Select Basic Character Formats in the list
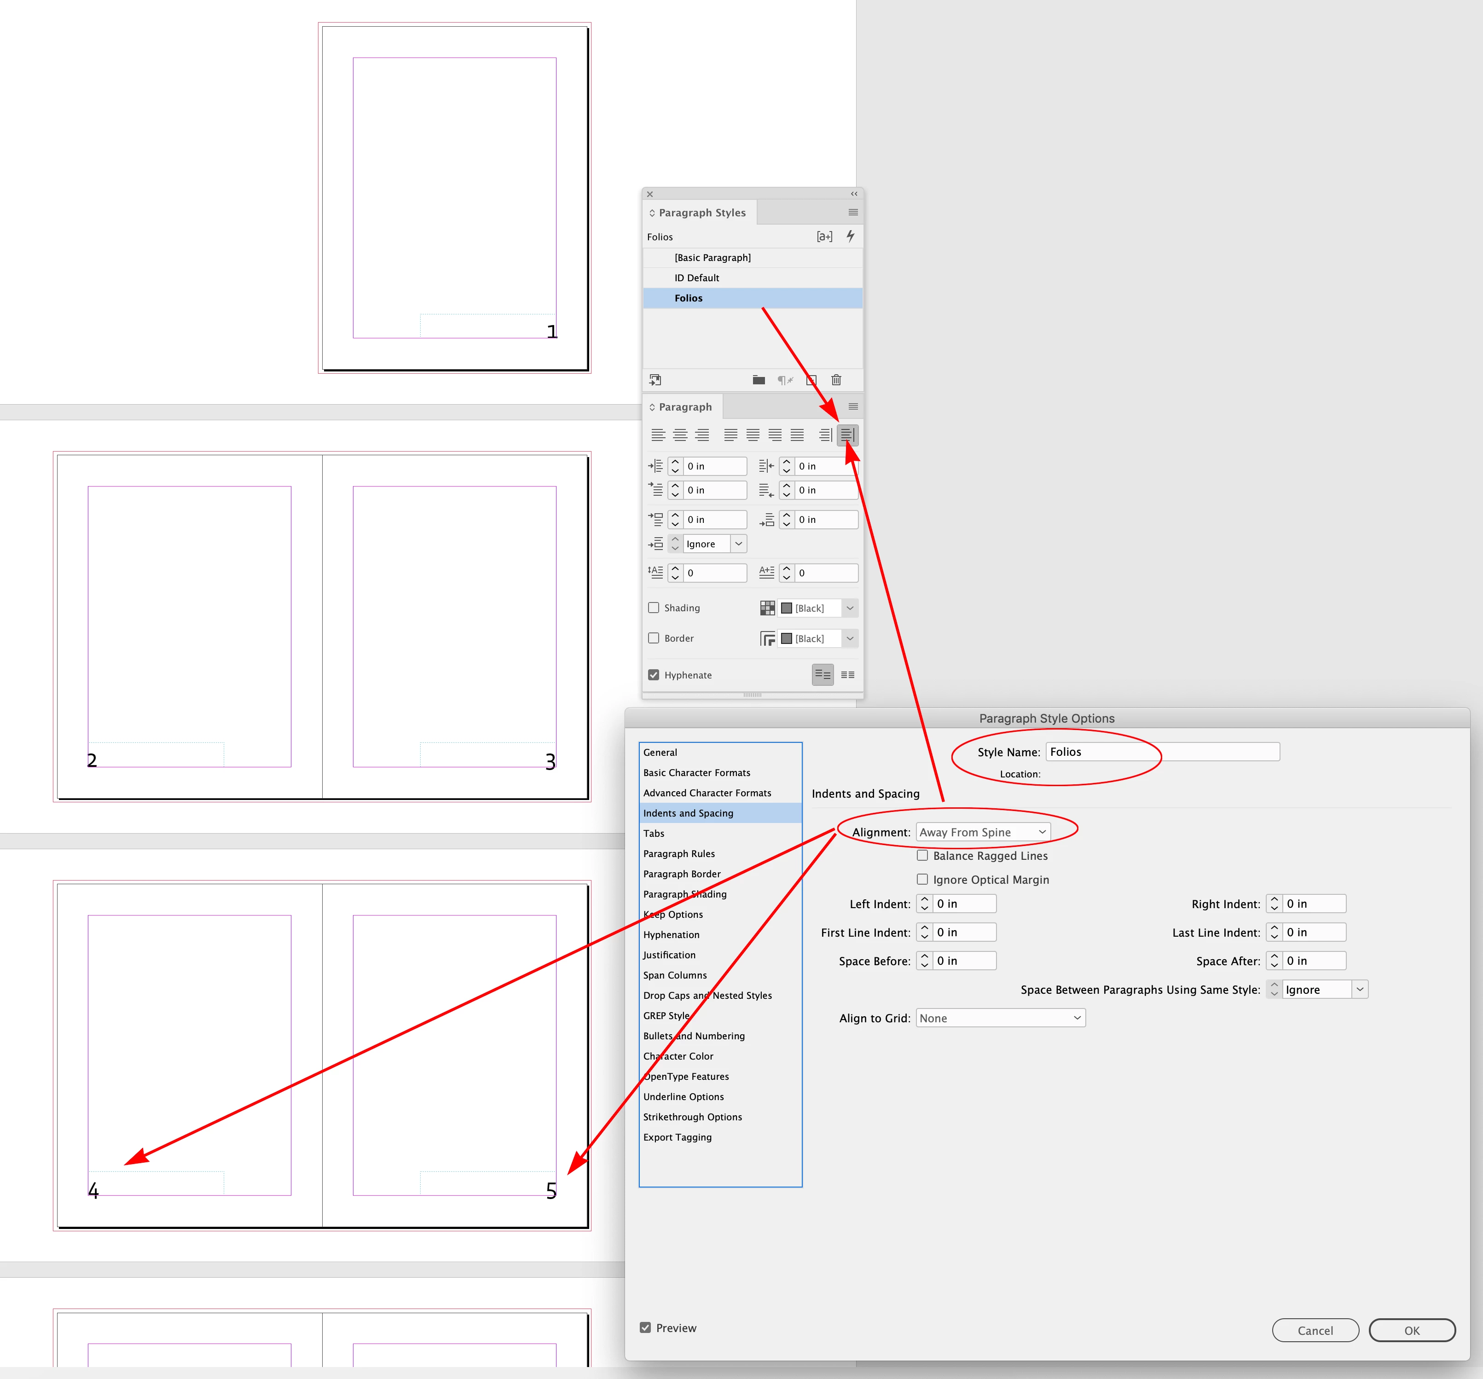Screen dimensions: 1483x1379 [697, 773]
